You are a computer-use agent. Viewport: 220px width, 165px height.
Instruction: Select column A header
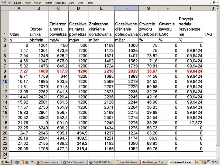pos(19,8)
